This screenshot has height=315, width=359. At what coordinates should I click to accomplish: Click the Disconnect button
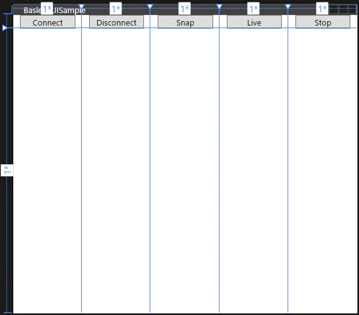pos(117,22)
